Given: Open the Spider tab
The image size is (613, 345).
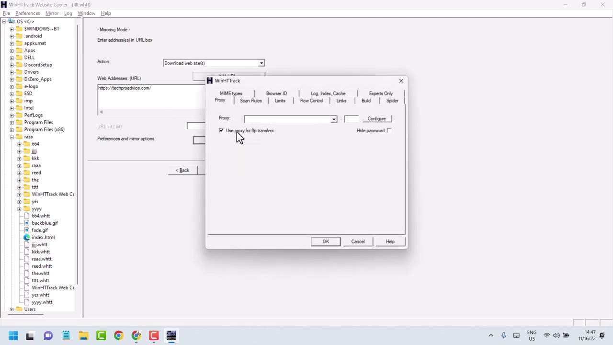Looking at the screenshot, I should point(392,101).
